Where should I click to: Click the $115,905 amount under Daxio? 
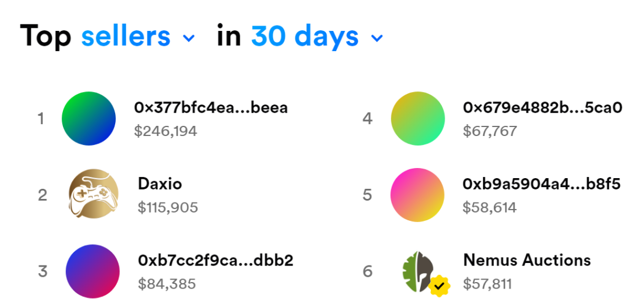168,207
